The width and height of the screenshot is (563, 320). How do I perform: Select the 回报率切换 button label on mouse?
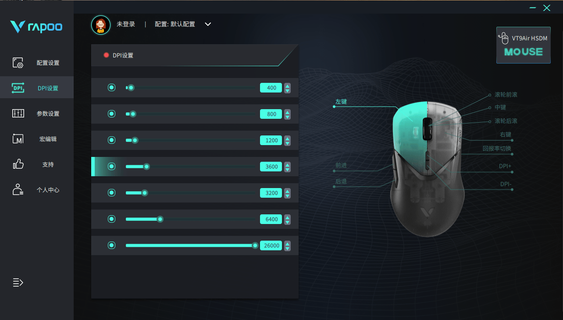[x=497, y=149]
